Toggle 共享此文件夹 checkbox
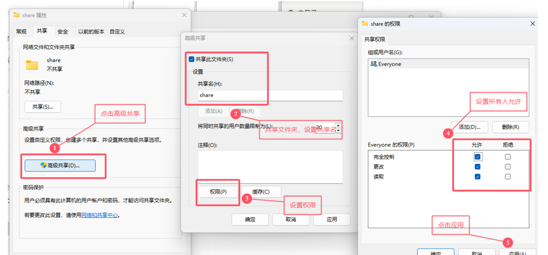Viewport: 548px width, 255px height. point(192,59)
